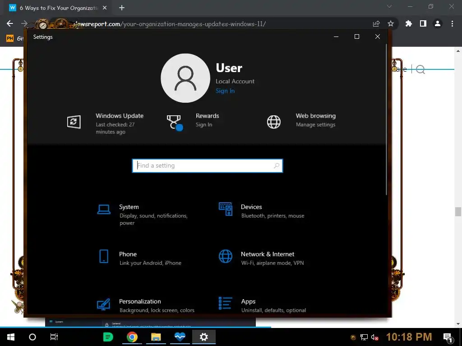Click the magnifier icon in Find a setting

pyautogui.click(x=277, y=166)
